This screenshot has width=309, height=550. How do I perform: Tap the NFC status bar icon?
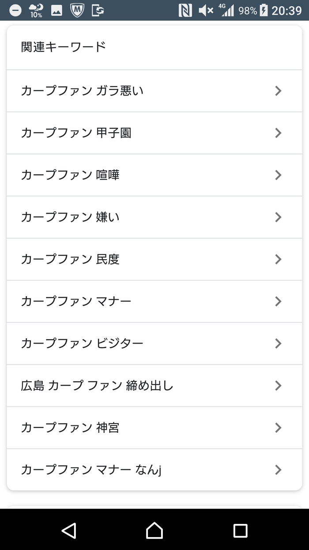tap(185, 10)
